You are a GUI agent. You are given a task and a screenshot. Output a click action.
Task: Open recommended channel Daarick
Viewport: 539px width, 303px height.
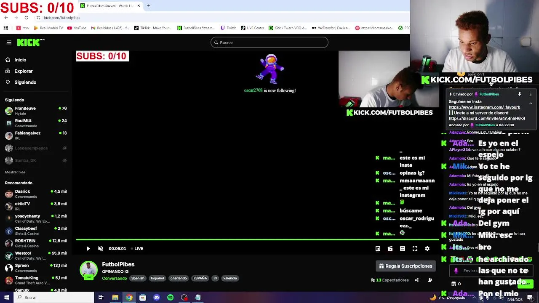36,194
